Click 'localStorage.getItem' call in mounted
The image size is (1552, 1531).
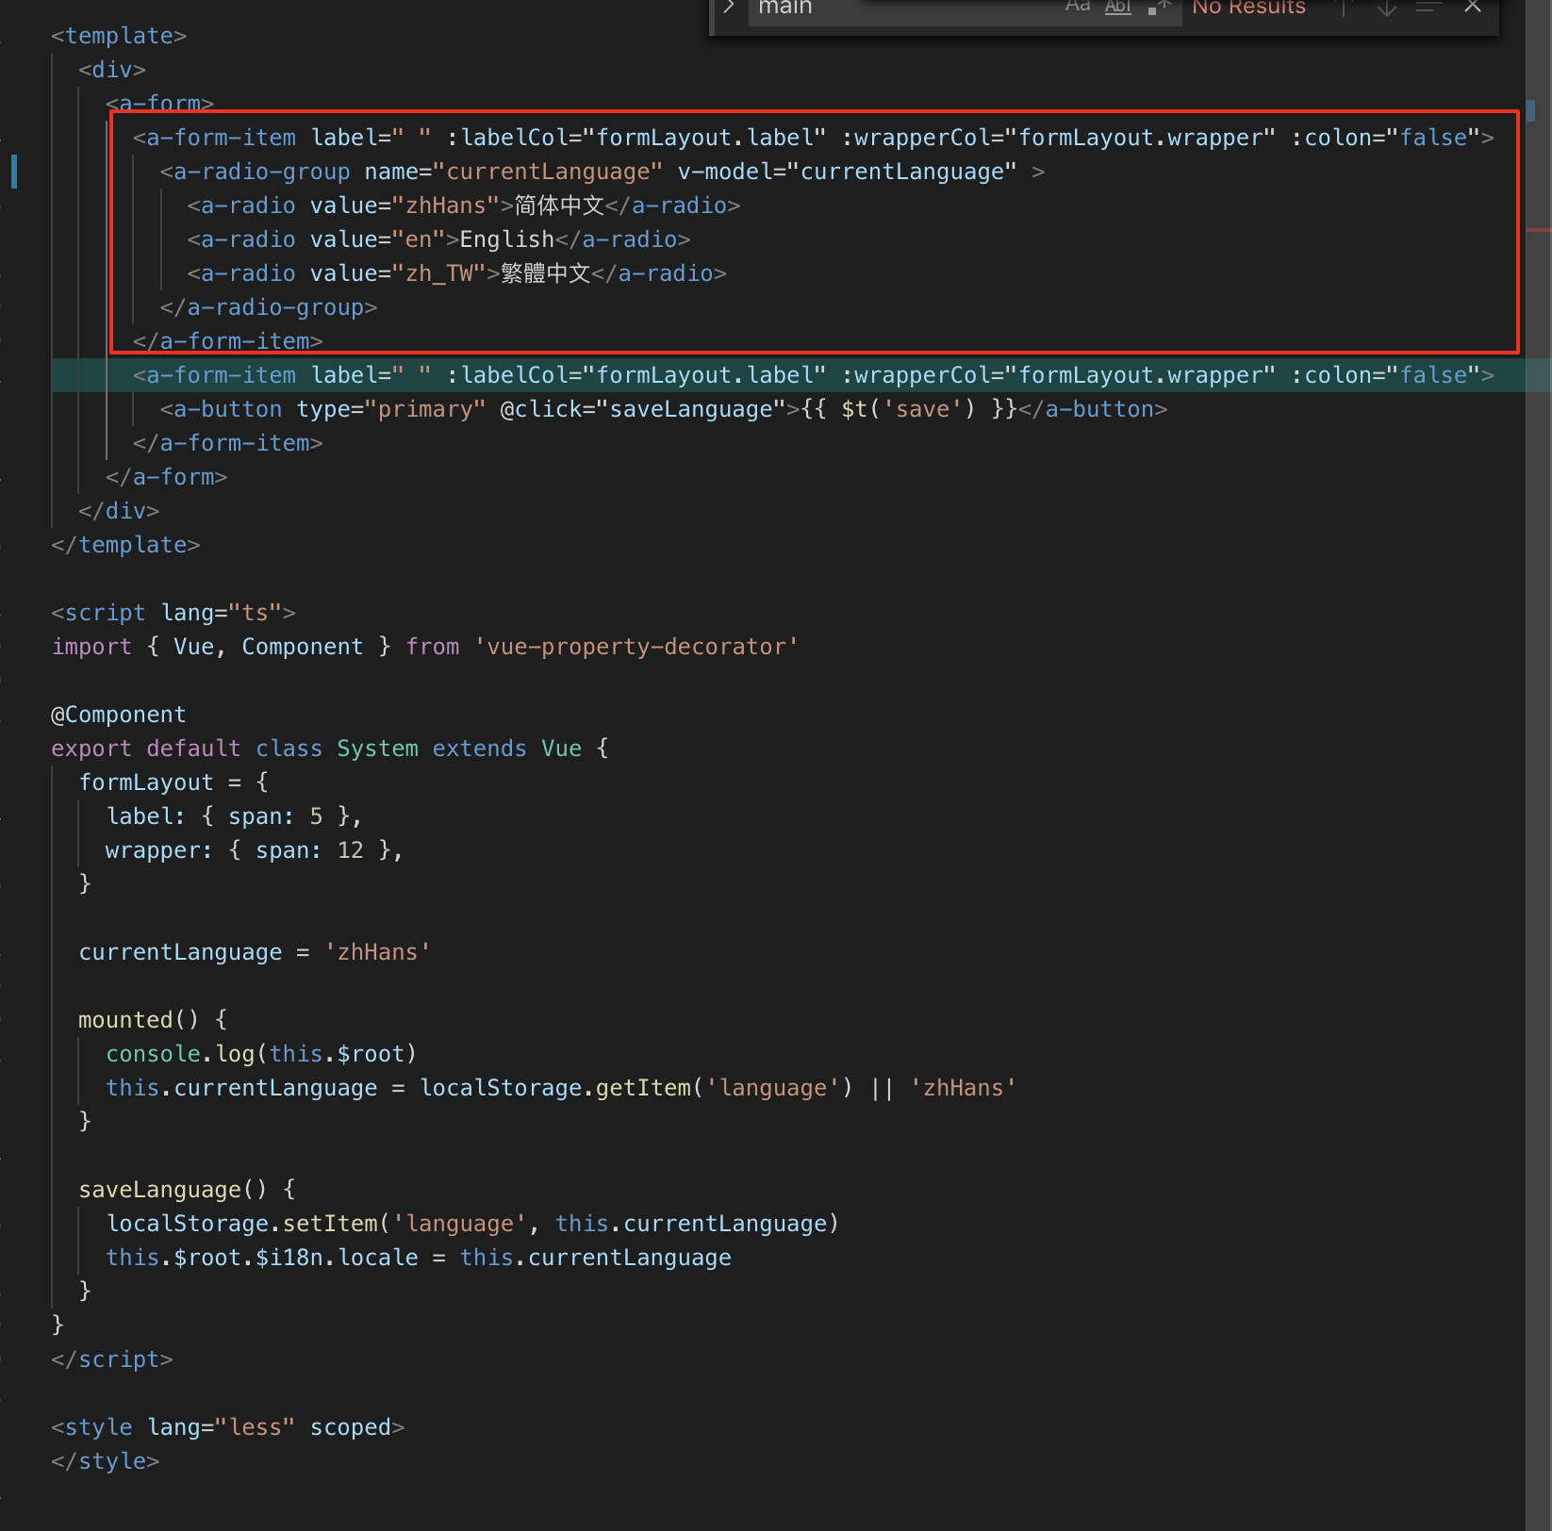coord(554,1088)
